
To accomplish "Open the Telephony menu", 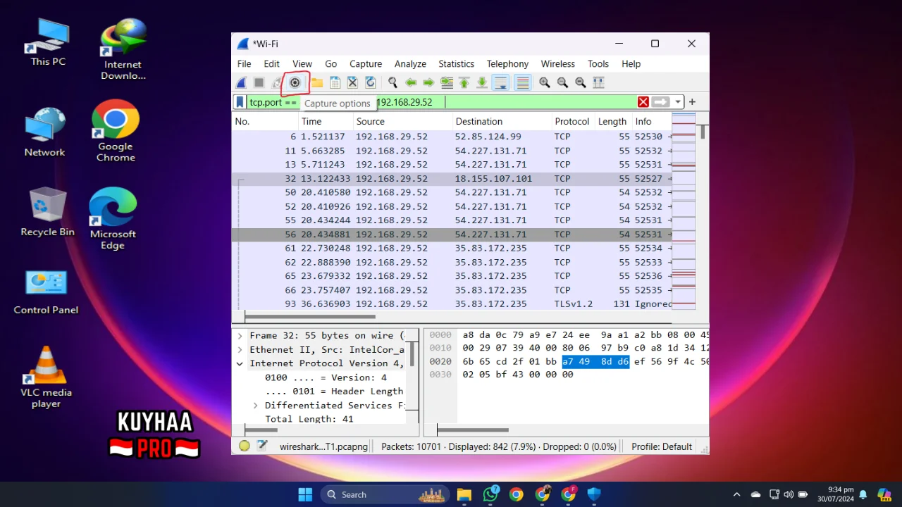I will tap(507, 63).
